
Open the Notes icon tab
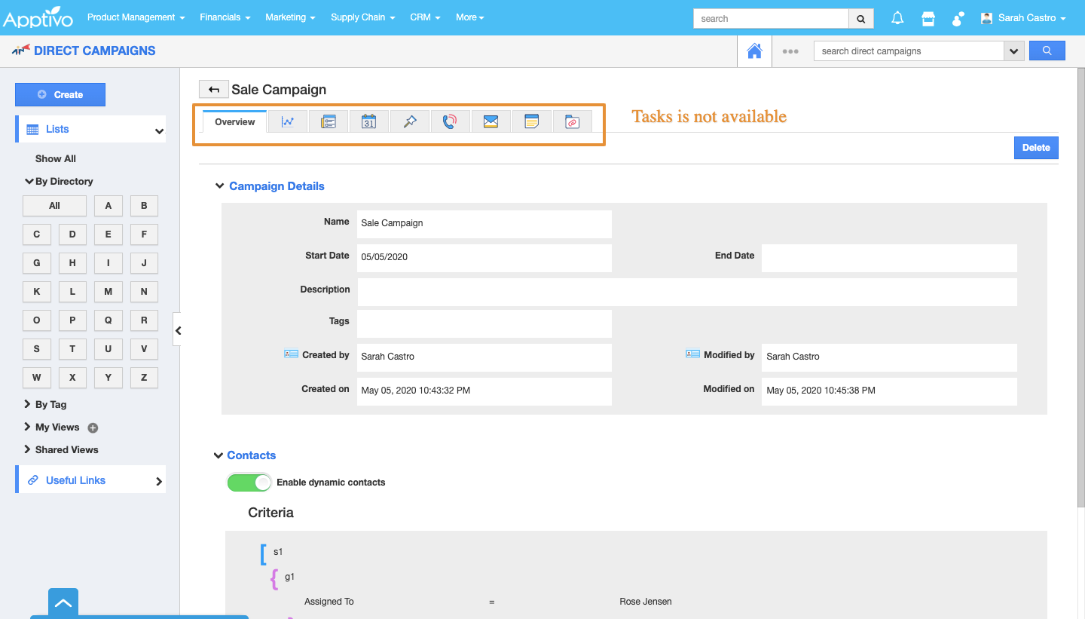[531, 121]
